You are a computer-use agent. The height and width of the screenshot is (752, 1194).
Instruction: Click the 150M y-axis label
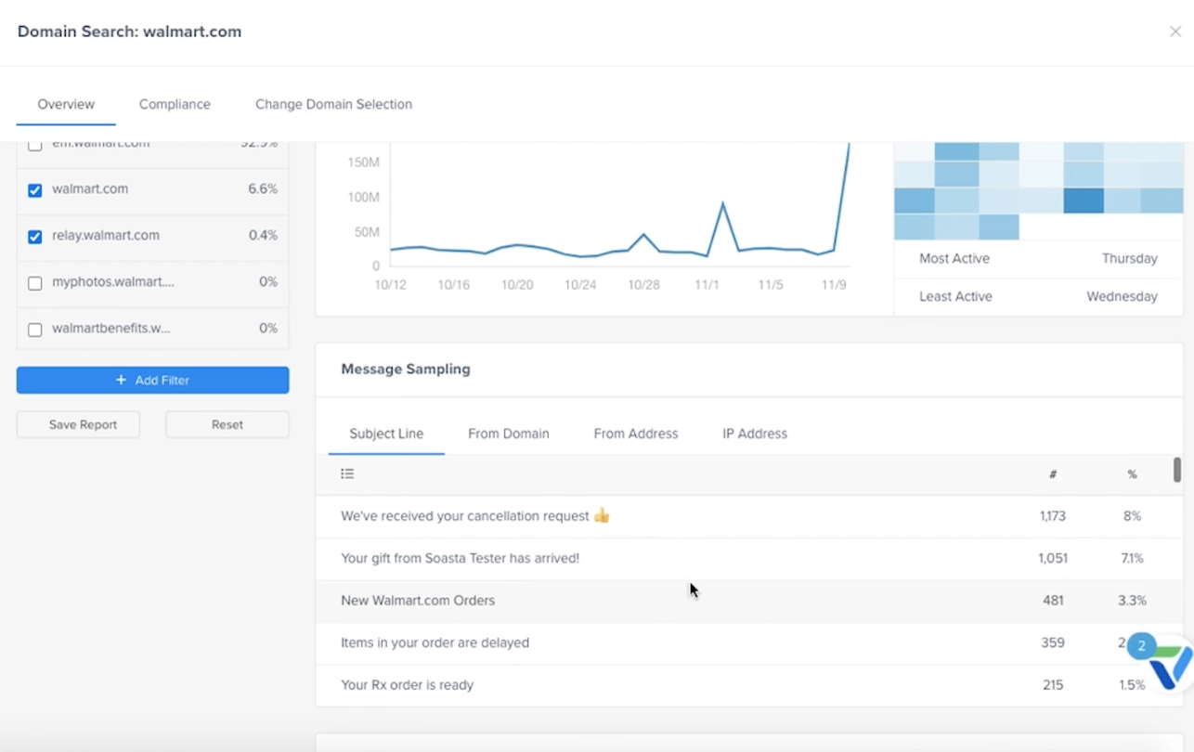363,162
